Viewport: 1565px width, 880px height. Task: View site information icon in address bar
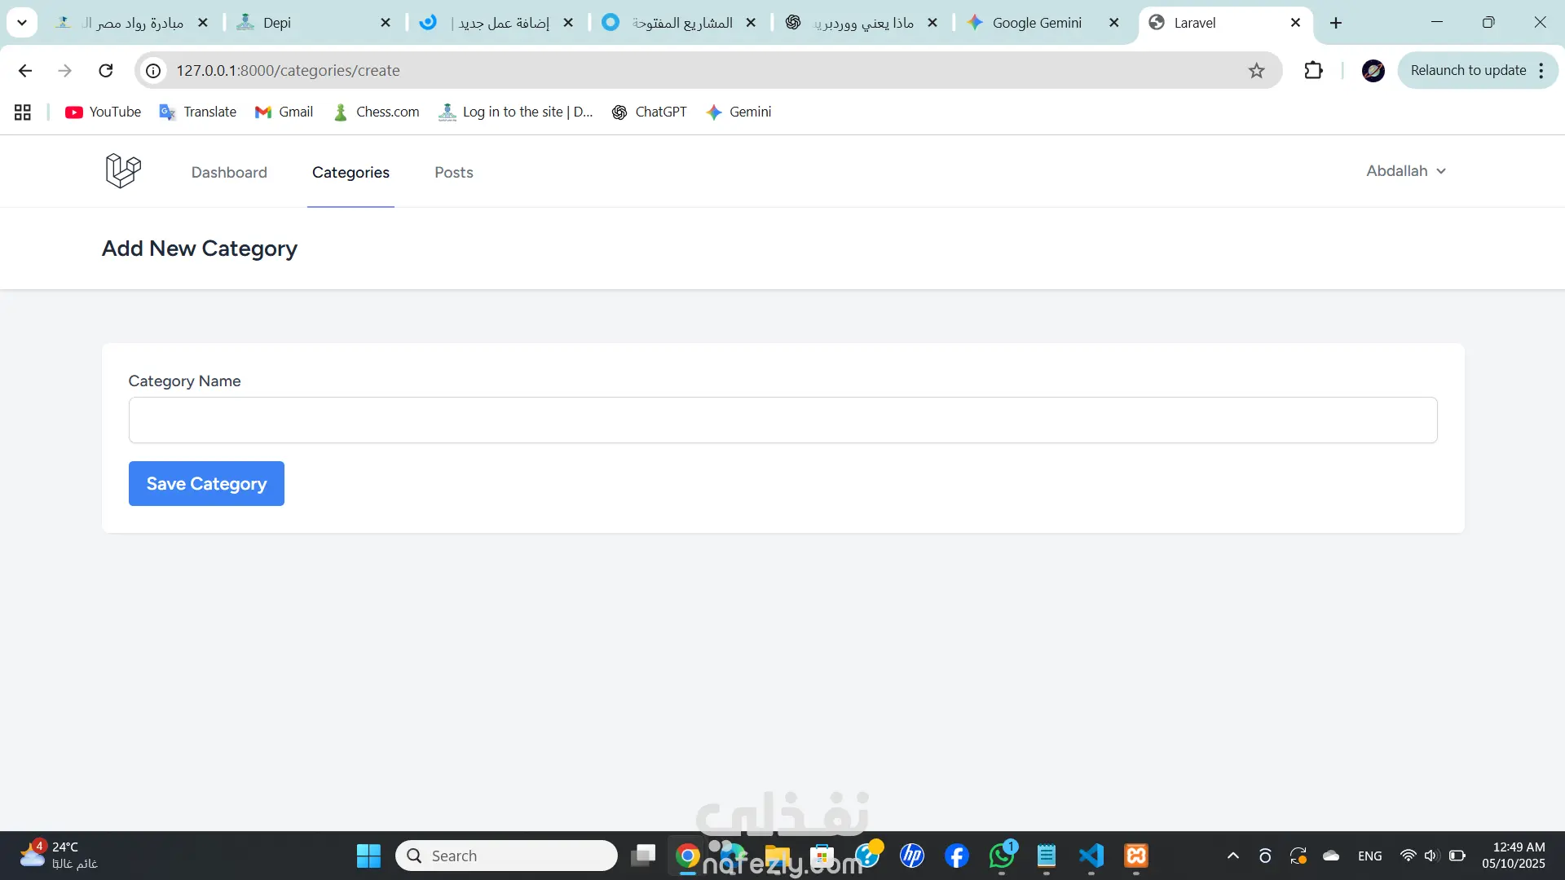pos(153,71)
